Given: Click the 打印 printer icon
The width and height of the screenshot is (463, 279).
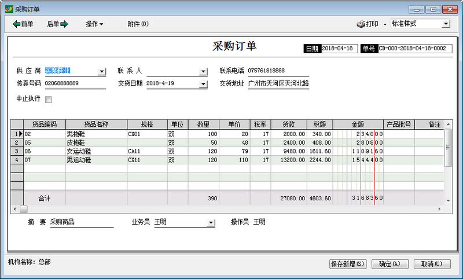Looking at the screenshot, I should click(361, 24).
